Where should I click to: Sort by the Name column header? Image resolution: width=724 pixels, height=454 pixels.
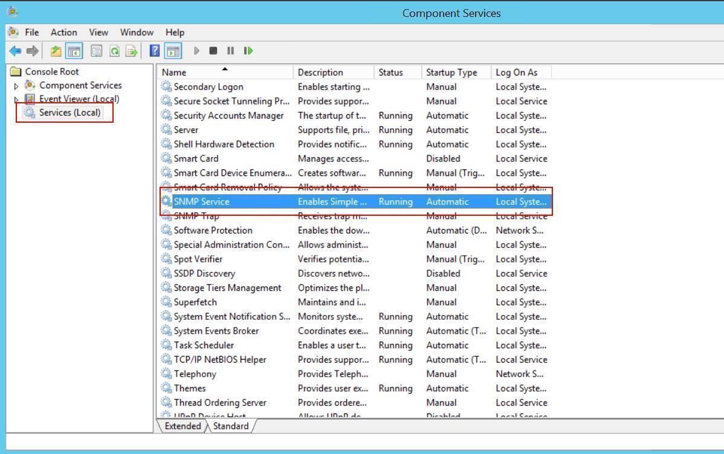point(225,72)
